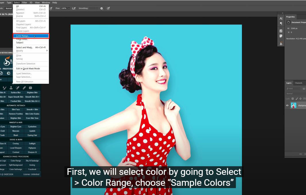Click the Surface Blur button
The height and width of the screenshot is (195, 306).
click(x=16, y=93)
